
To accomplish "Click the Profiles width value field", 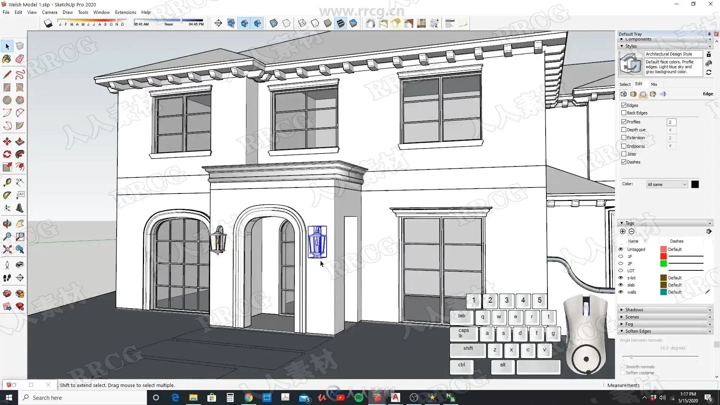I will tap(671, 122).
